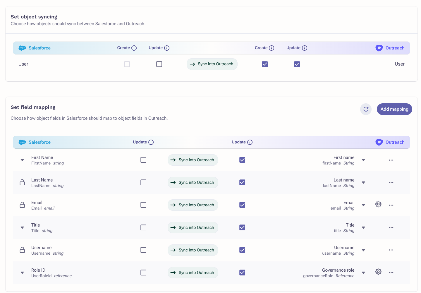This screenshot has width=421, height=293.
Task: Uncheck Outreach Update for Last name field
Action: [242, 182]
